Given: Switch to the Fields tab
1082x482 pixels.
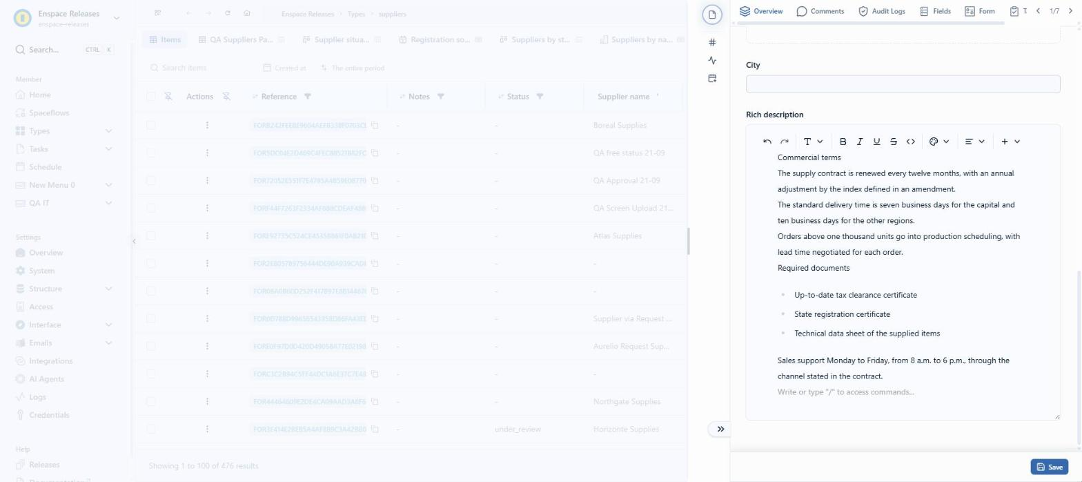Looking at the screenshot, I should pos(935,11).
